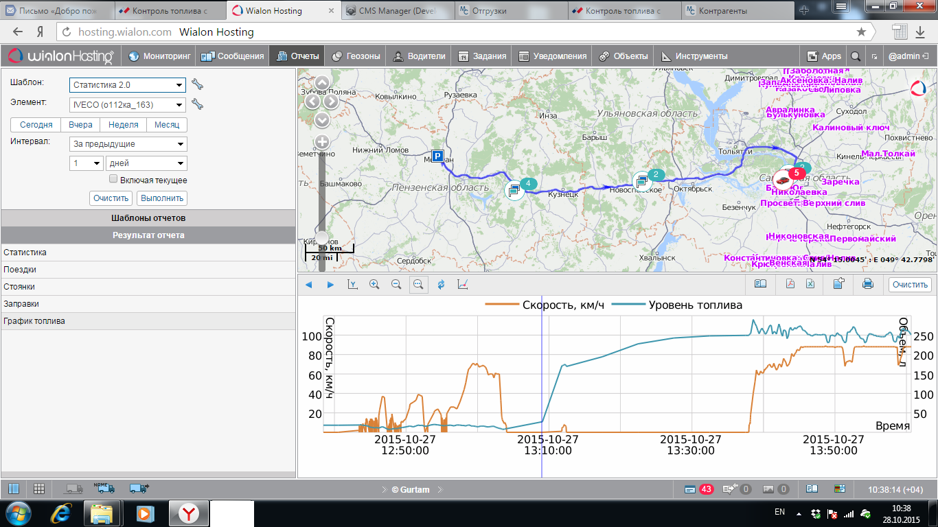938x527 pixels.
Task: Select the Неделя interval button
Action: pyautogui.click(x=124, y=125)
